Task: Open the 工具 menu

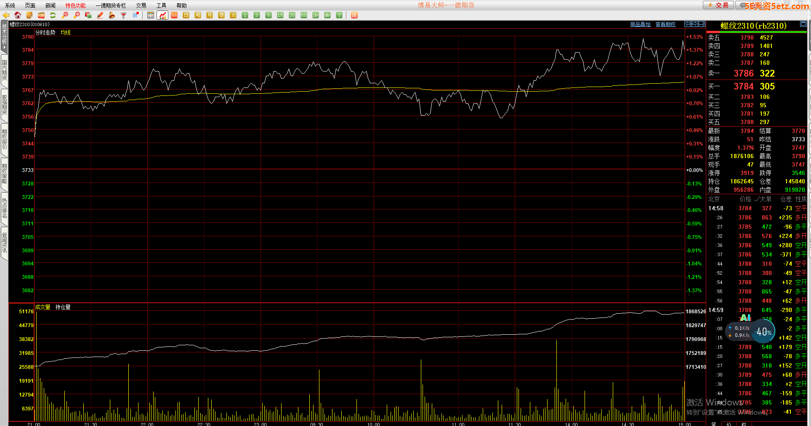Action: 161,5
